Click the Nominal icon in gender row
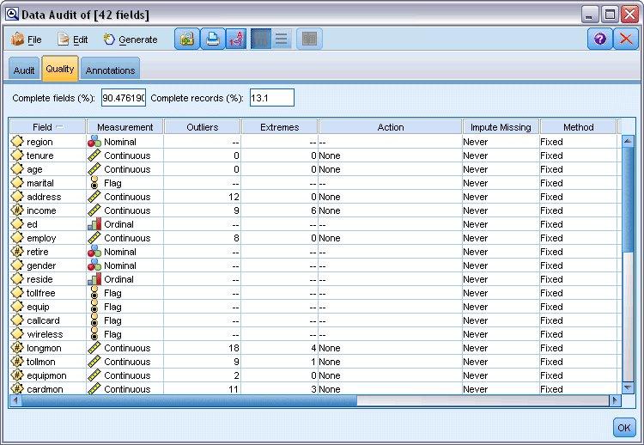 pos(94,265)
